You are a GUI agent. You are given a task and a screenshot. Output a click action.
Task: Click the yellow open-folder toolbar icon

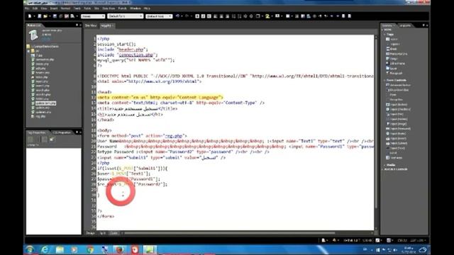pyautogui.click(x=45, y=16)
